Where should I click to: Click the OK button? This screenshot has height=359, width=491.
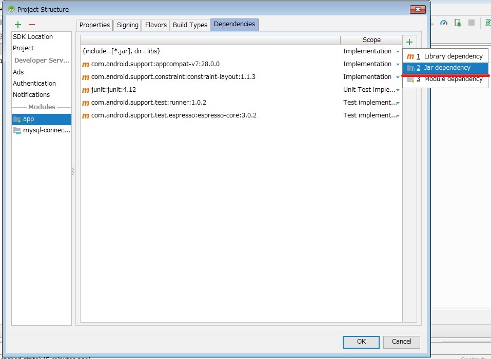(361, 342)
